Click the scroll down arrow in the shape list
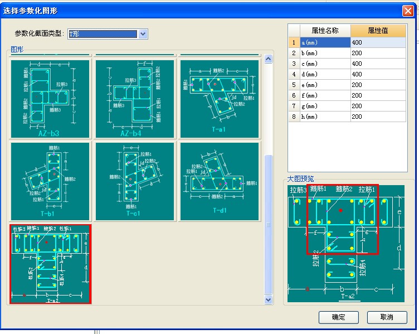 pos(269,299)
